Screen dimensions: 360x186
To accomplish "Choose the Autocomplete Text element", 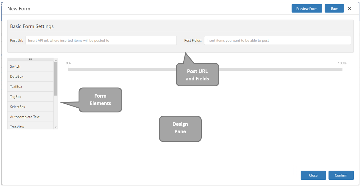I will point(30,117).
